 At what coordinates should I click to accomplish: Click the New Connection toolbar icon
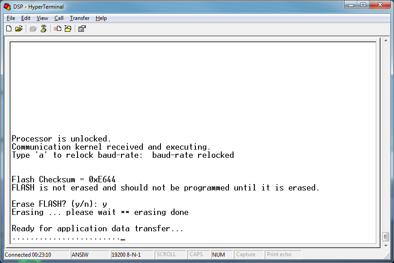[9, 28]
